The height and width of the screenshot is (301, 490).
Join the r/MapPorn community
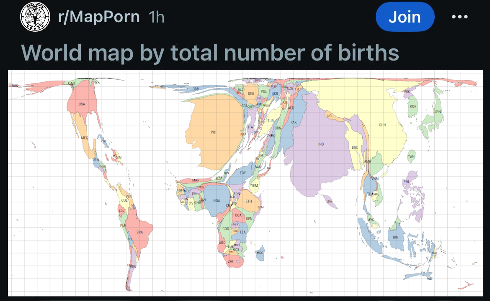coord(405,17)
